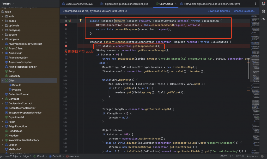The width and height of the screenshot is (267, 159).
Task: Close the Client.class tab
Action: pyautogui.click(x=175, y=4)
